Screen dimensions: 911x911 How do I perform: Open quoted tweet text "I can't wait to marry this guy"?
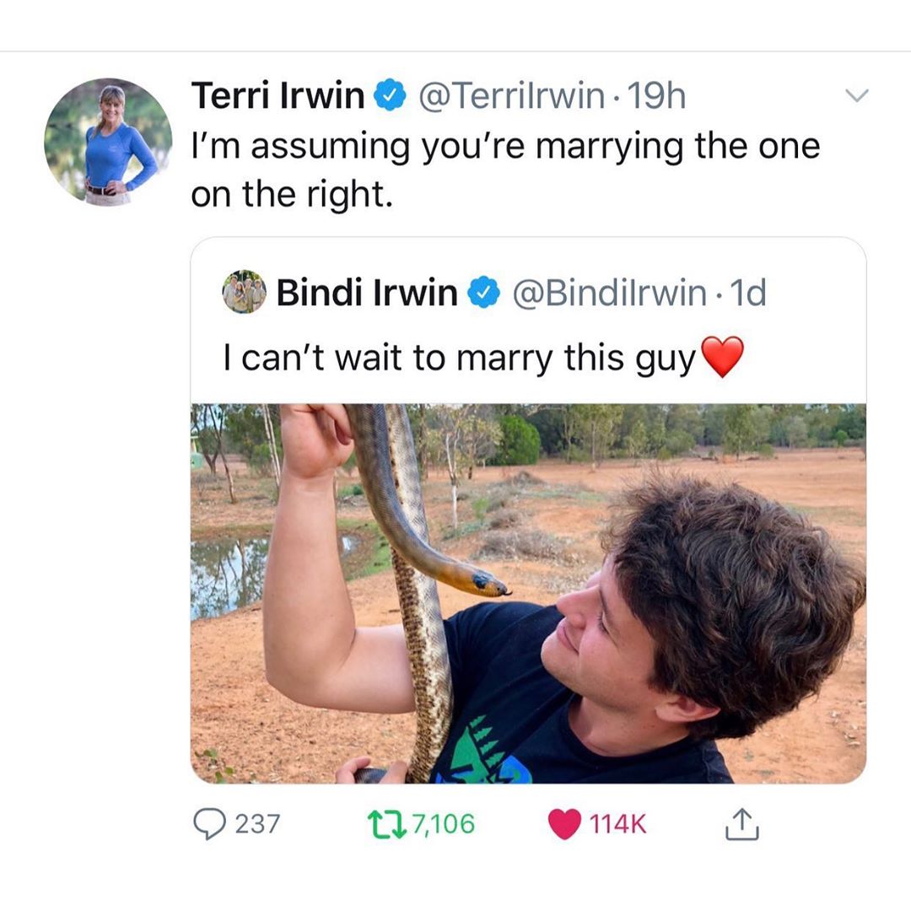coord(460,358)
